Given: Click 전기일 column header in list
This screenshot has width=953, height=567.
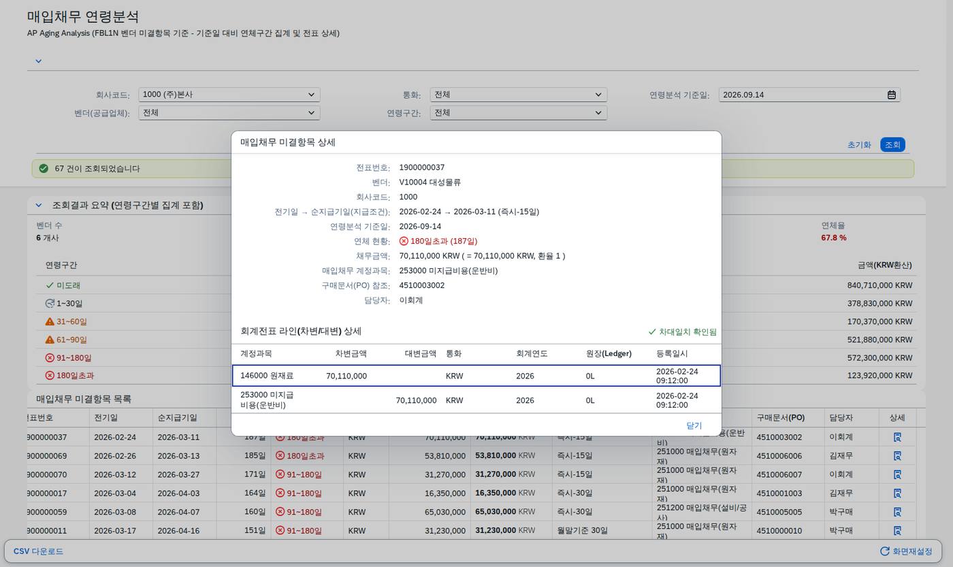Looking at the screenshot, I should click(106, 417).
